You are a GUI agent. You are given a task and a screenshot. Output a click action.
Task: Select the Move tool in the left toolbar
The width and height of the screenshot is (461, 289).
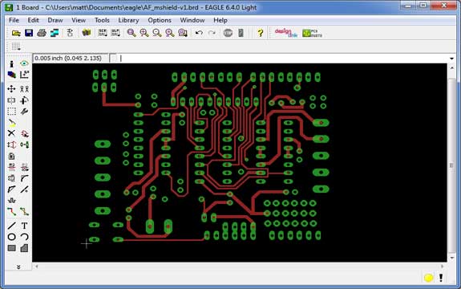pos(11,88)
